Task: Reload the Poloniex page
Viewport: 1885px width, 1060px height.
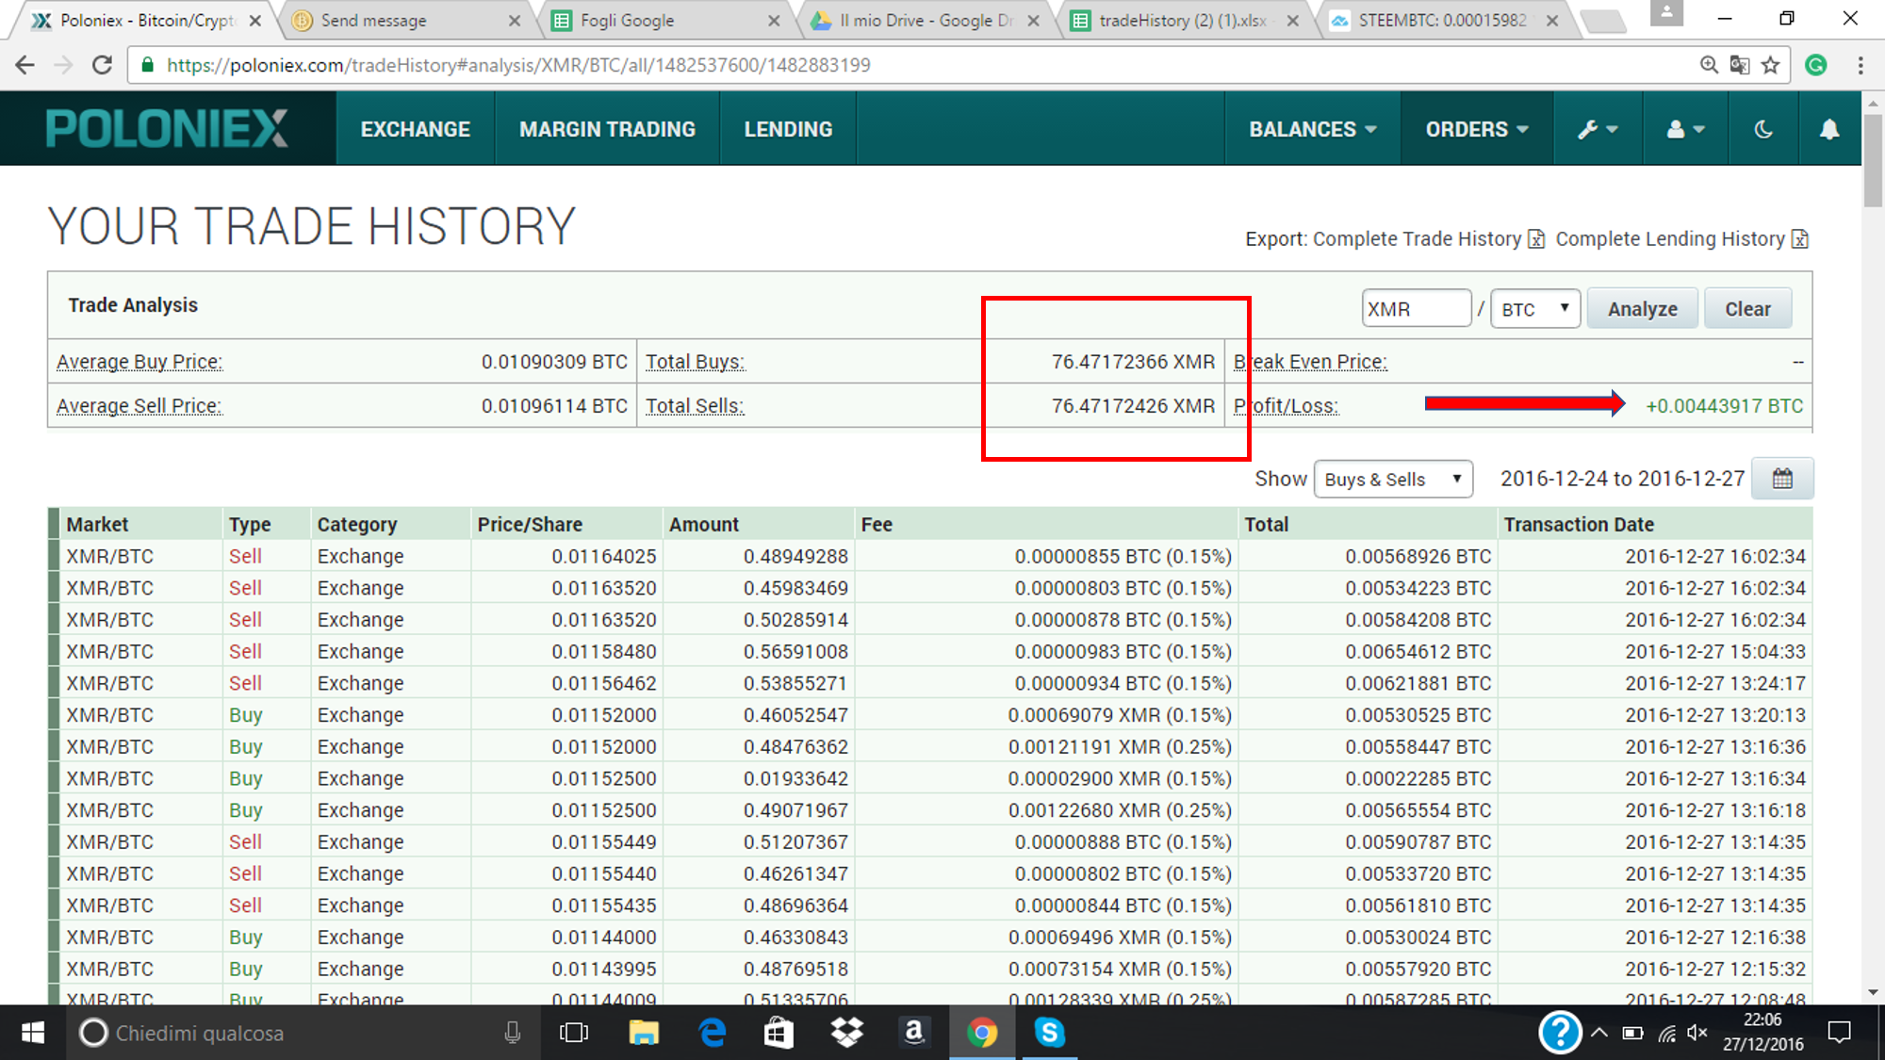Action: (x=102, y=65)
